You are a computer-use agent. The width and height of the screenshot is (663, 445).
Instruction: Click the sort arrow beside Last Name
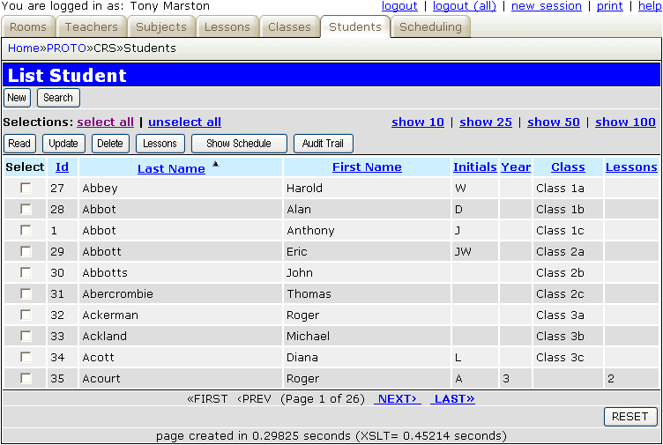pos(216,164)
